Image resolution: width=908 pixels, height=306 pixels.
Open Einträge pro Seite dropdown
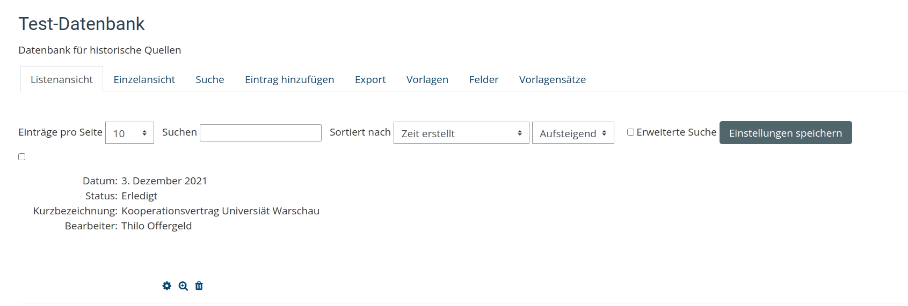(x=129, y=133)
